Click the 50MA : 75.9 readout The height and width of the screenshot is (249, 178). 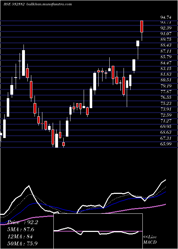coord(22,244)
